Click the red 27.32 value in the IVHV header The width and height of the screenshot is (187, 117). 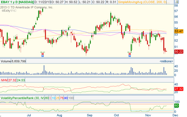tap(12, 80)
